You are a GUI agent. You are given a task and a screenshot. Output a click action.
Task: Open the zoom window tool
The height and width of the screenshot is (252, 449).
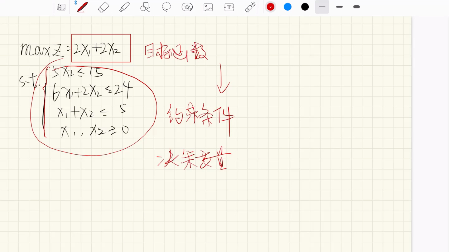pyautogui.click(x=61, y=7)
